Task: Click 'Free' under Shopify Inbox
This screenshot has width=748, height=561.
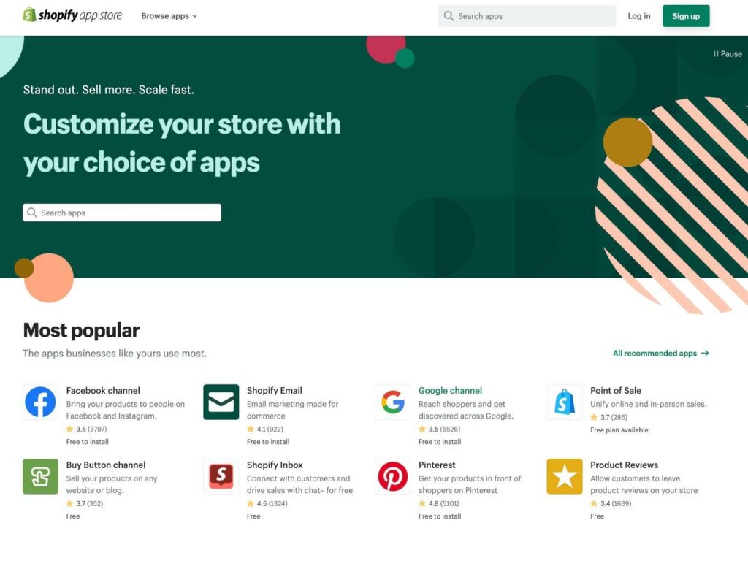Action: click(x=253, y=516)
